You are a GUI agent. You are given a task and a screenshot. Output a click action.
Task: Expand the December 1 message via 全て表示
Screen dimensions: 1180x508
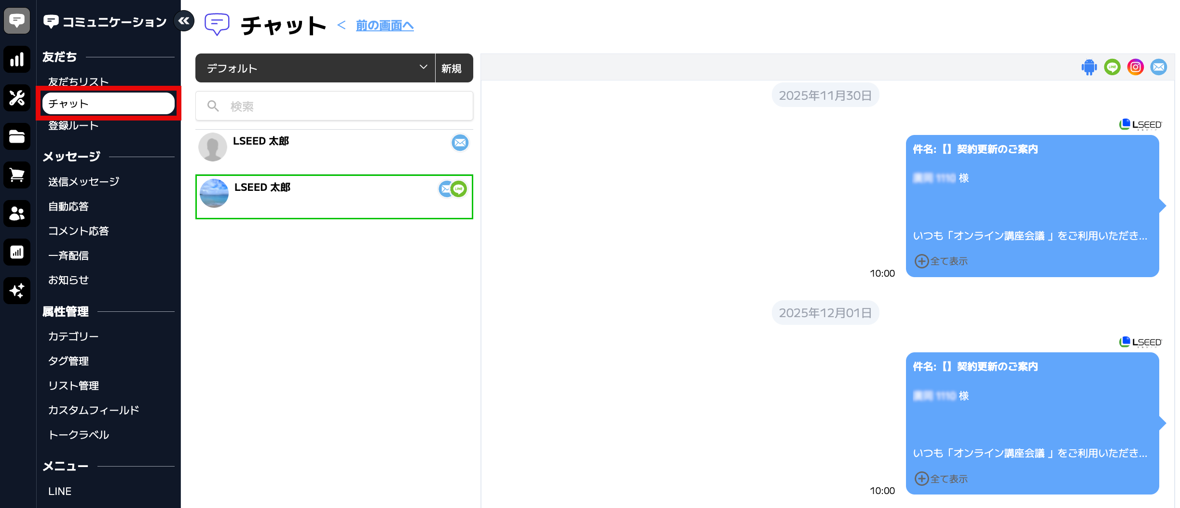pos(941,479)
